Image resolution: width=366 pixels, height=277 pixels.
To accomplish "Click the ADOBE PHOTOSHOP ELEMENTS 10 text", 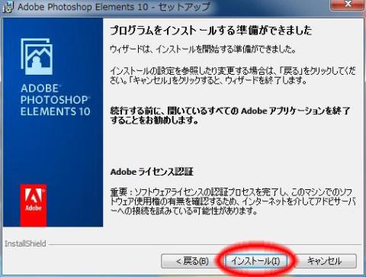I will [55, 100].
